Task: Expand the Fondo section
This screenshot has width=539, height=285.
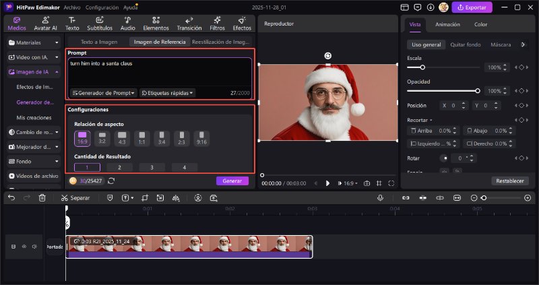Action: click(x=34, y=161)
